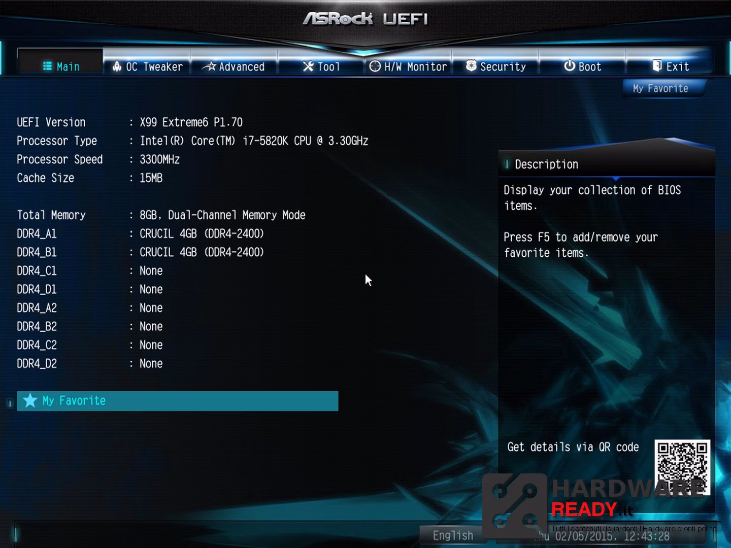This screenshot has width=731, height=548.
Task: Click the H/W Monitor gauge icon
Action: (x=375, y=66)
